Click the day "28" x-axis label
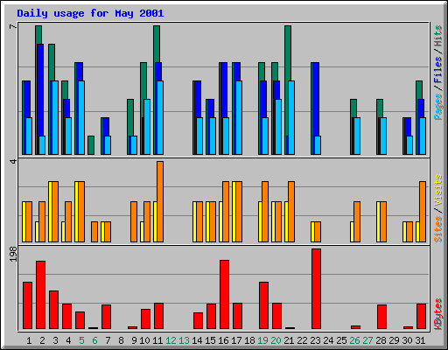This screenshot has width=448, height=350. (381, 340)
